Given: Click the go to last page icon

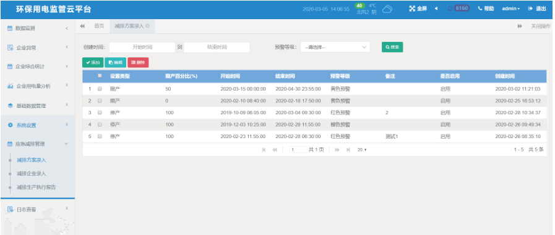Looking at the screenshot, I should [x=348, y=150].
